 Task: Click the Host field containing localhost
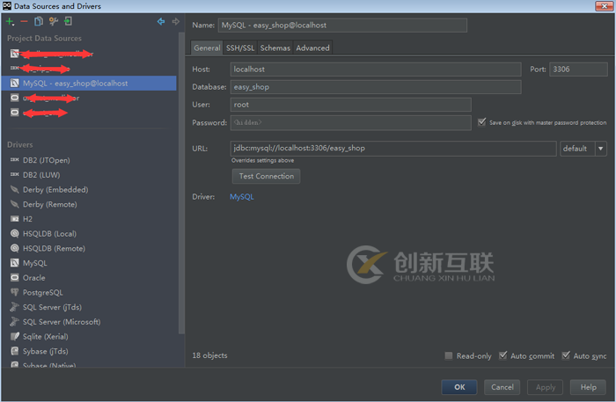click(376, 69)
